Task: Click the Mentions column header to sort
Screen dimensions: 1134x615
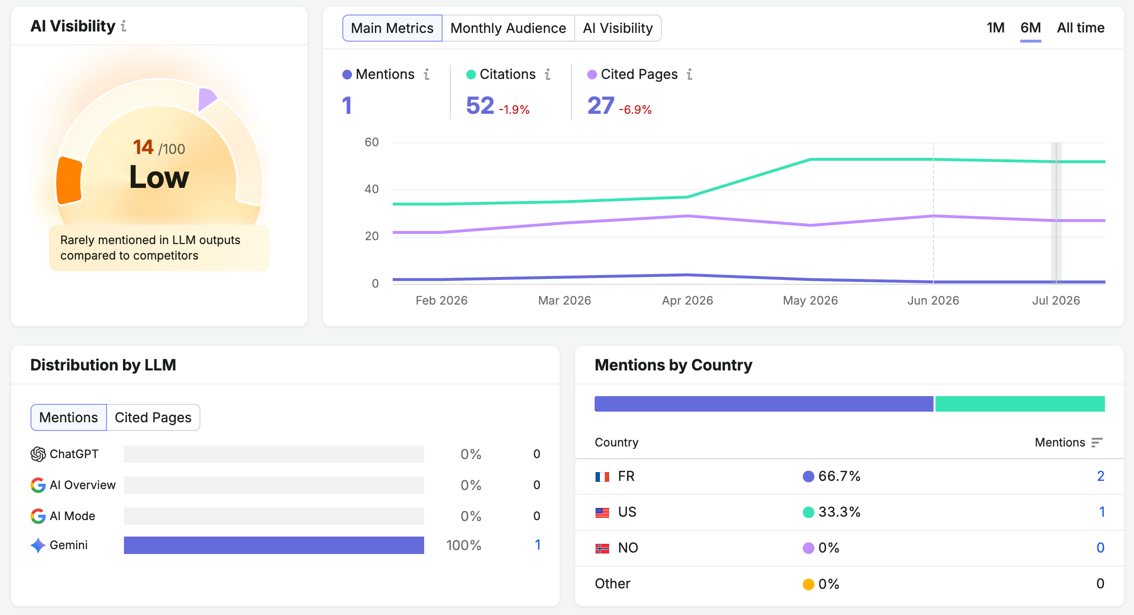Action: tap(1068, 443)
